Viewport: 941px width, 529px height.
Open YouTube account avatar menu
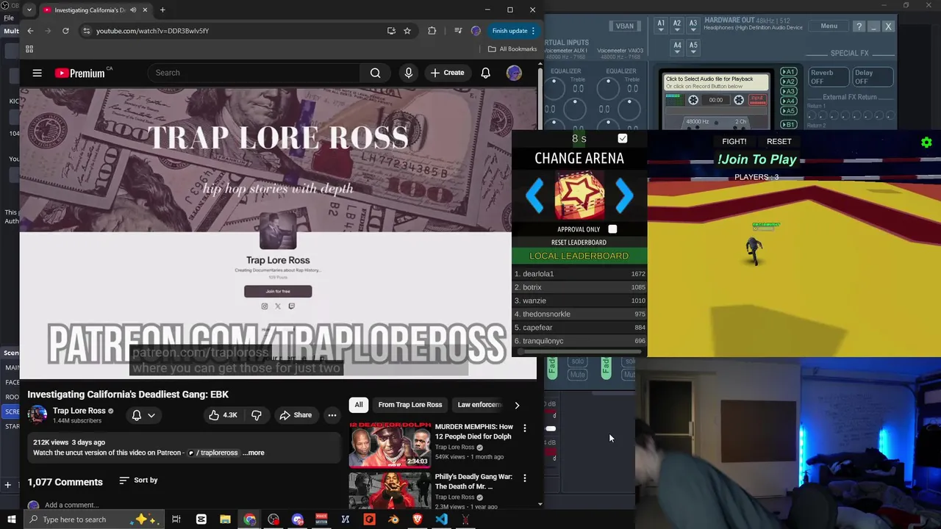point(514,73)
